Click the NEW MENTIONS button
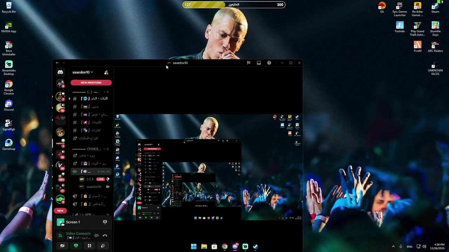Viewport: 449px width, 252px height. click(91, 83)
